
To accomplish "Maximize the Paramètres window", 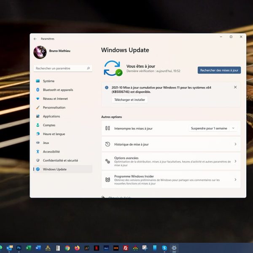I will [x=231, y=37].
